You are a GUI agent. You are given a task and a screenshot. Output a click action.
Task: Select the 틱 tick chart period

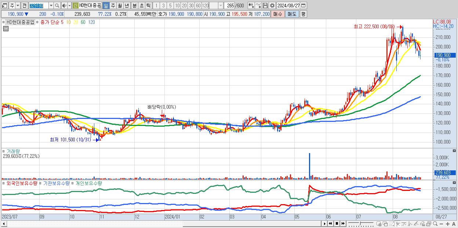tap(148, 6)
